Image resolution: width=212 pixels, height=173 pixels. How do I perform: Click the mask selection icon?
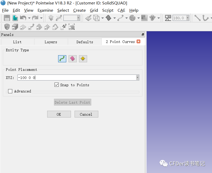pyautogui.click(x=7, y=27)
